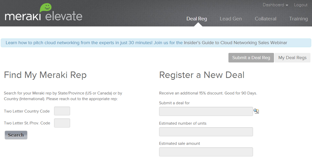Screen dimensions: 312x159
Task: Click the Find My Meraki Rep heading
Action: click(x=45, y=75)
